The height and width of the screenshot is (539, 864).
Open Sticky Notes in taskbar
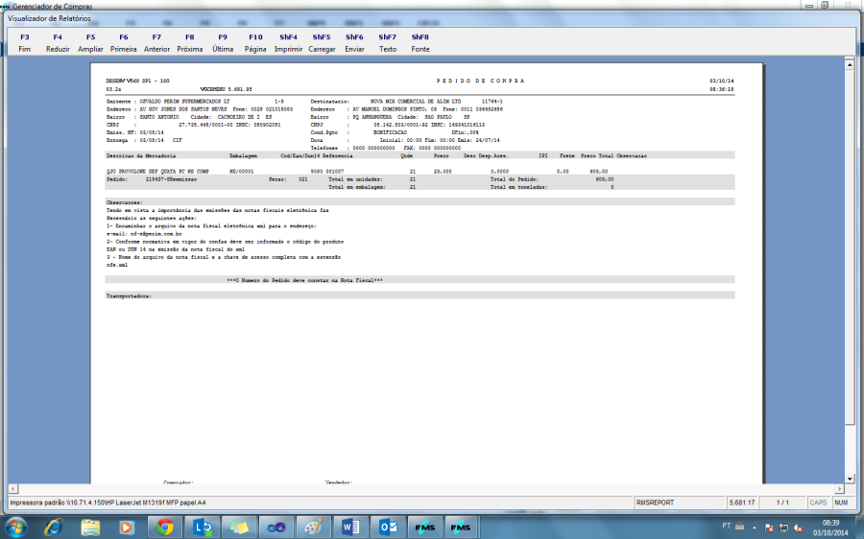pyautogui.click(x=239, y=527)
